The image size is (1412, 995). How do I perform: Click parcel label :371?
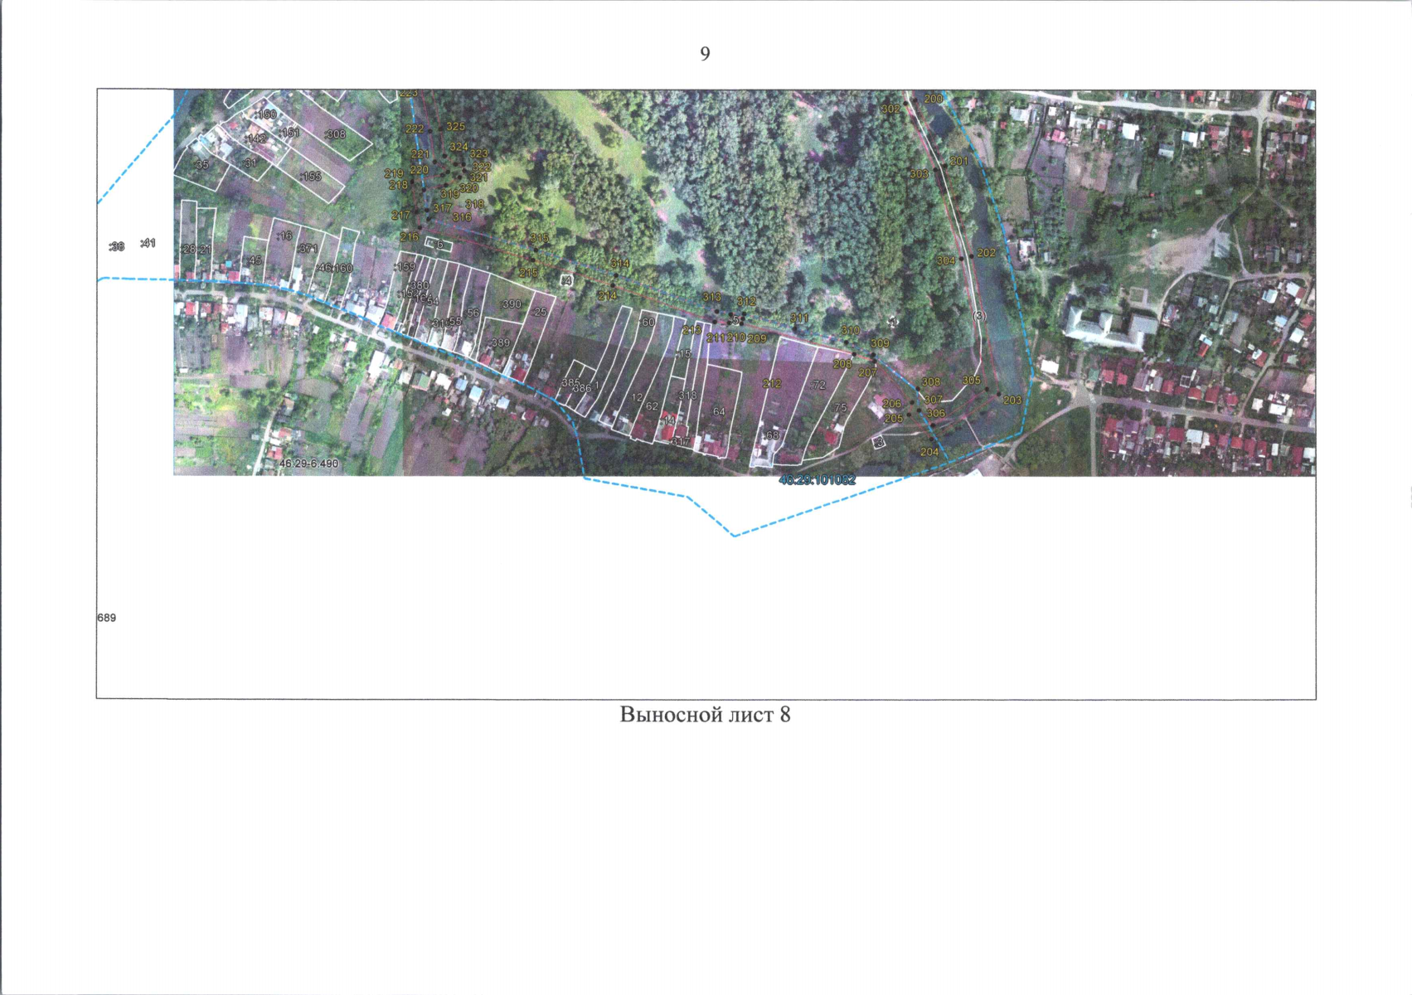point(308,249)
